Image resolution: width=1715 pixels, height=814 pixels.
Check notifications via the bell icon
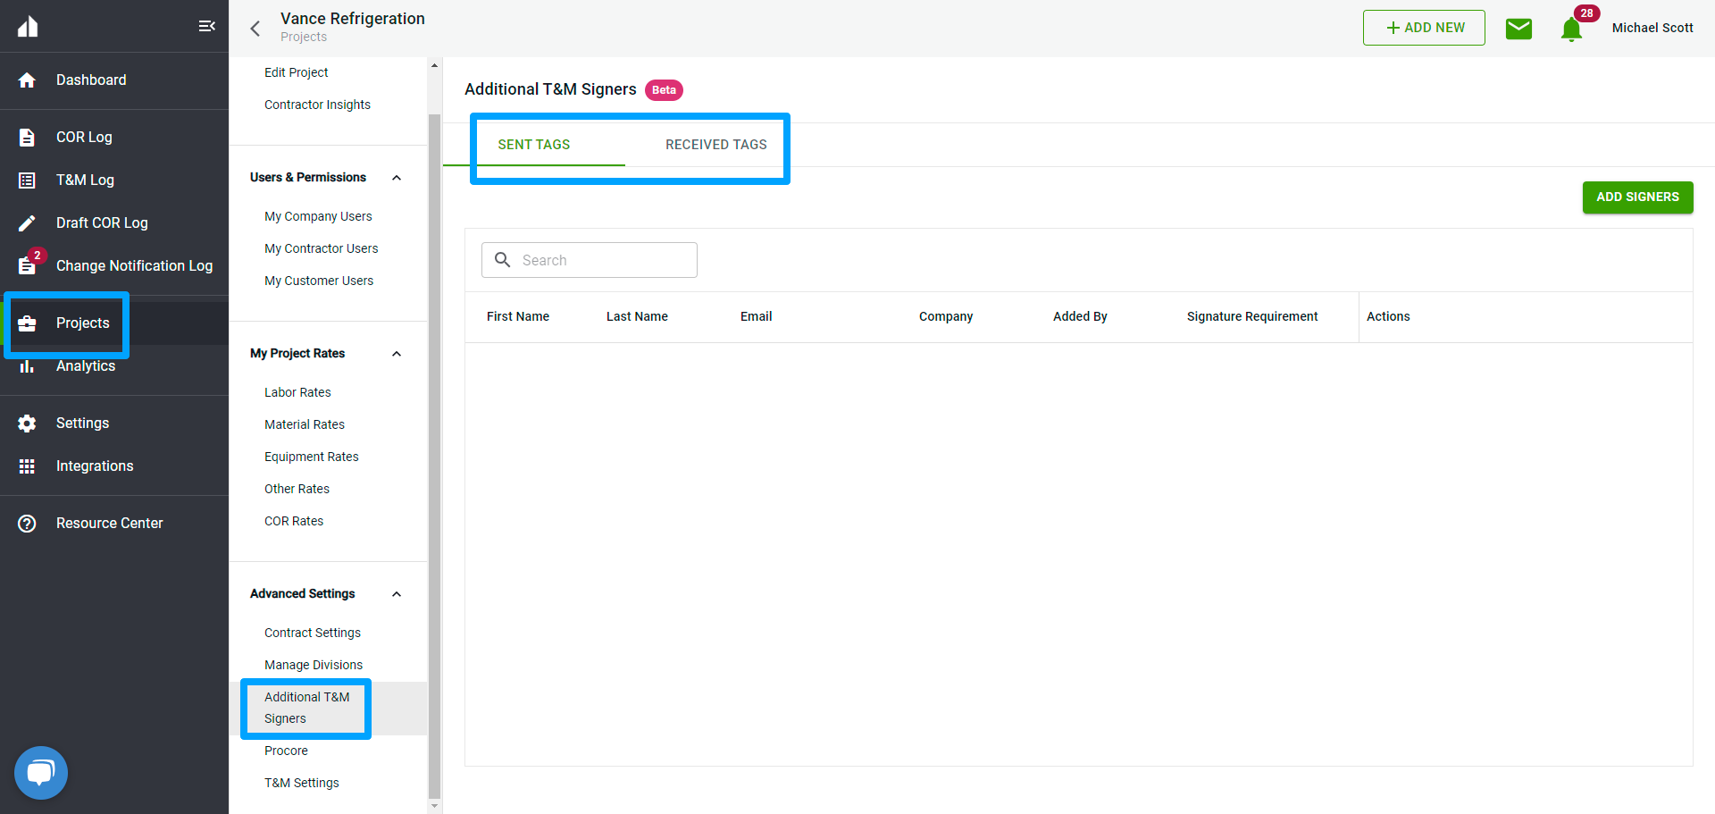pos(1572,29)
